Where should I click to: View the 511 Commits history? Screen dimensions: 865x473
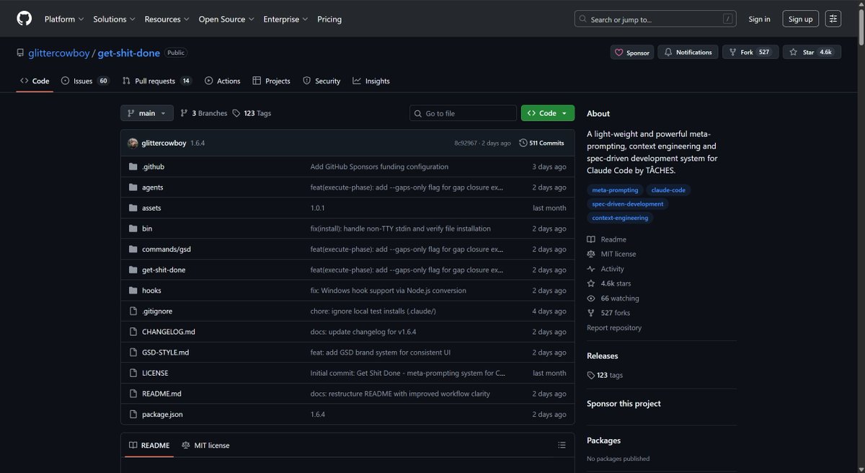pos(541,143)
